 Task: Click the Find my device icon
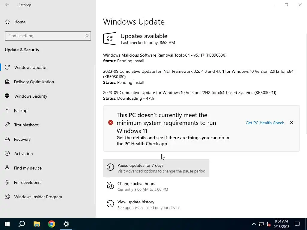7,168
